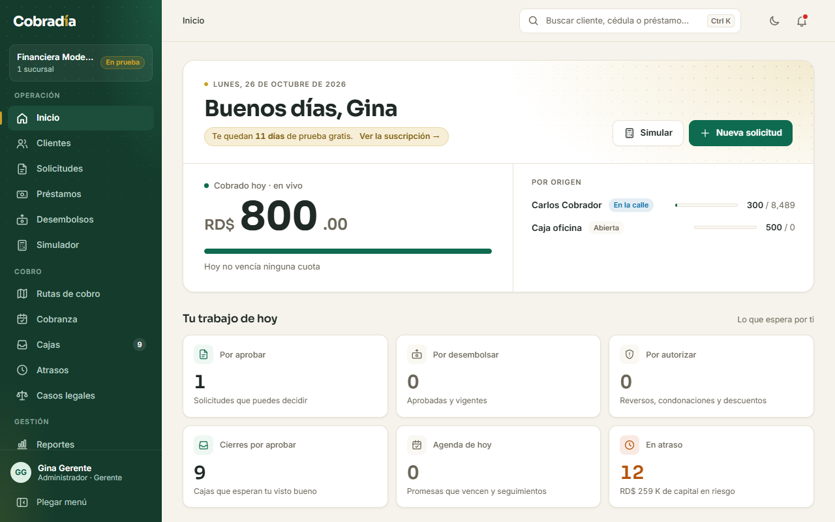Viewport: 835px width, 522px height.
Task: Click Carlos Cobrador's collection progress bar
Action: (x=706, y=206)
